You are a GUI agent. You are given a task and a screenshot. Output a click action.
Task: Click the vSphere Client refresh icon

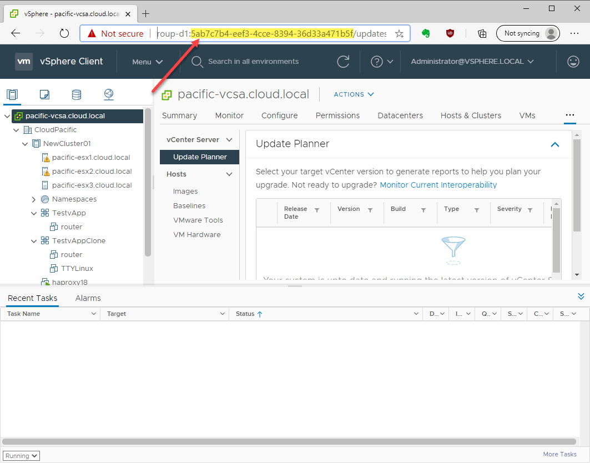tap(343, 62)
